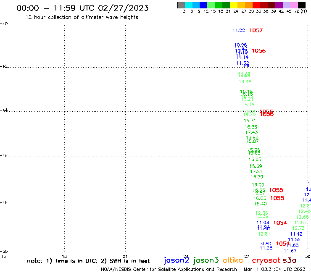Select the '16.09' wave height reading

[x=258, y=185]
